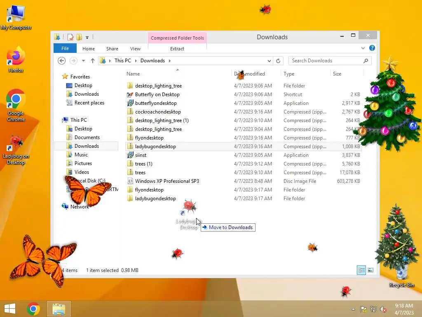Open the My Computer desktop shortcut
This screenshot has height=317, width=422.
(16, 17)
